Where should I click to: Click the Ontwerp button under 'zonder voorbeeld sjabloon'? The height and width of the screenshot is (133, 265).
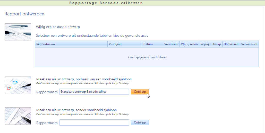tap(140, 122)
